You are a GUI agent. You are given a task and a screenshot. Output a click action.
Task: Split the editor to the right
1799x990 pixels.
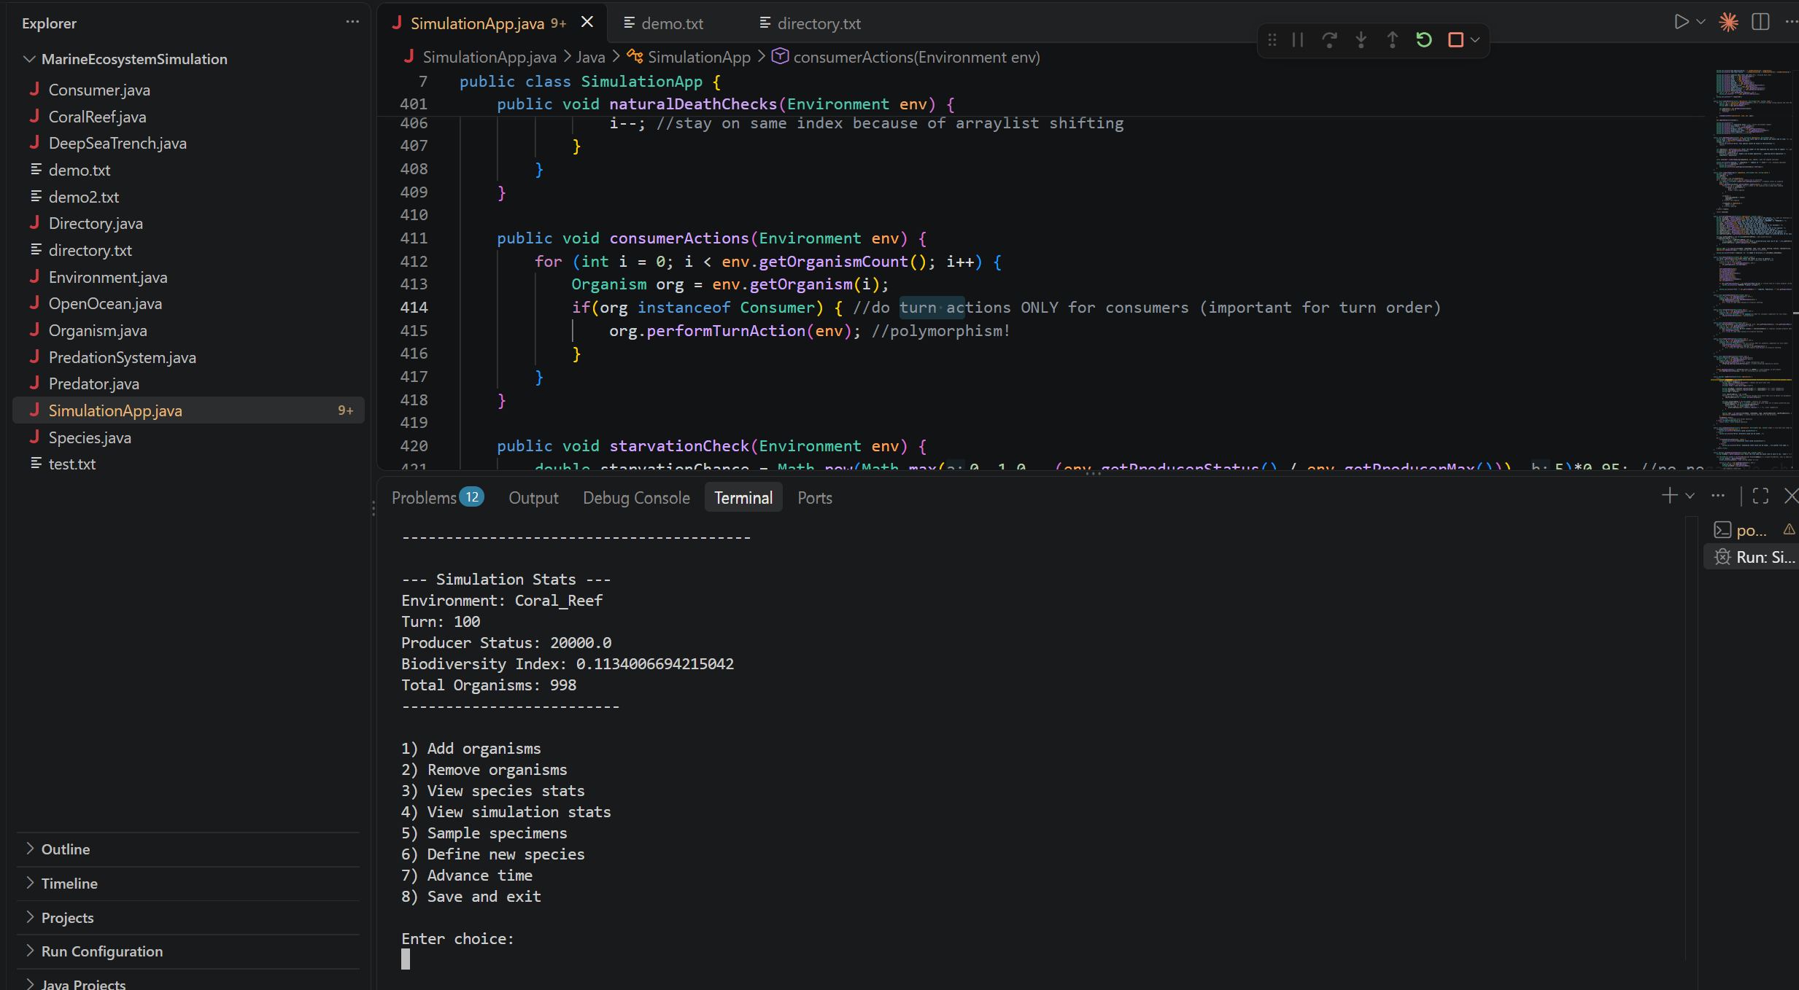(x=1760, y=22)
